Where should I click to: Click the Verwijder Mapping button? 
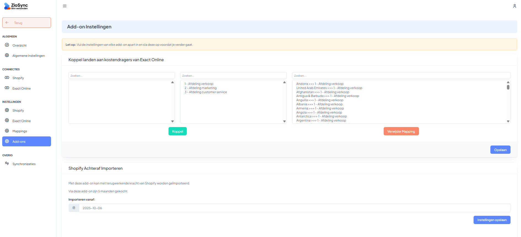[x=401, y=131]
